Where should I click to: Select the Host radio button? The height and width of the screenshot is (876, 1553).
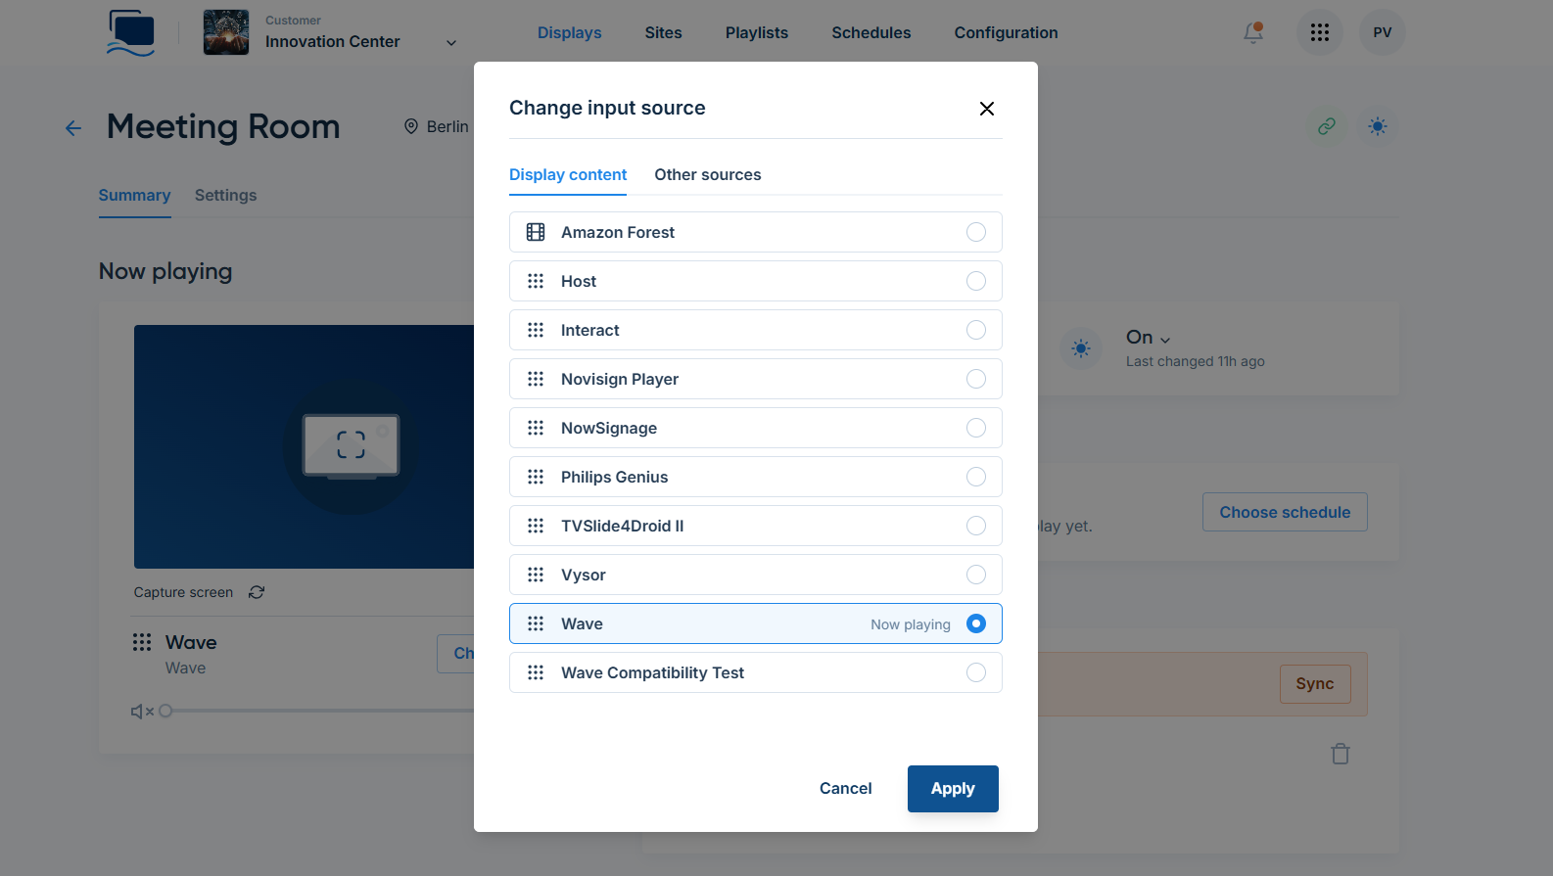[x=976, y=281]
